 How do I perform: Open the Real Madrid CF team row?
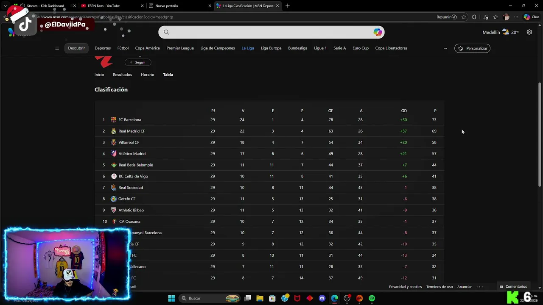(269, 131)
